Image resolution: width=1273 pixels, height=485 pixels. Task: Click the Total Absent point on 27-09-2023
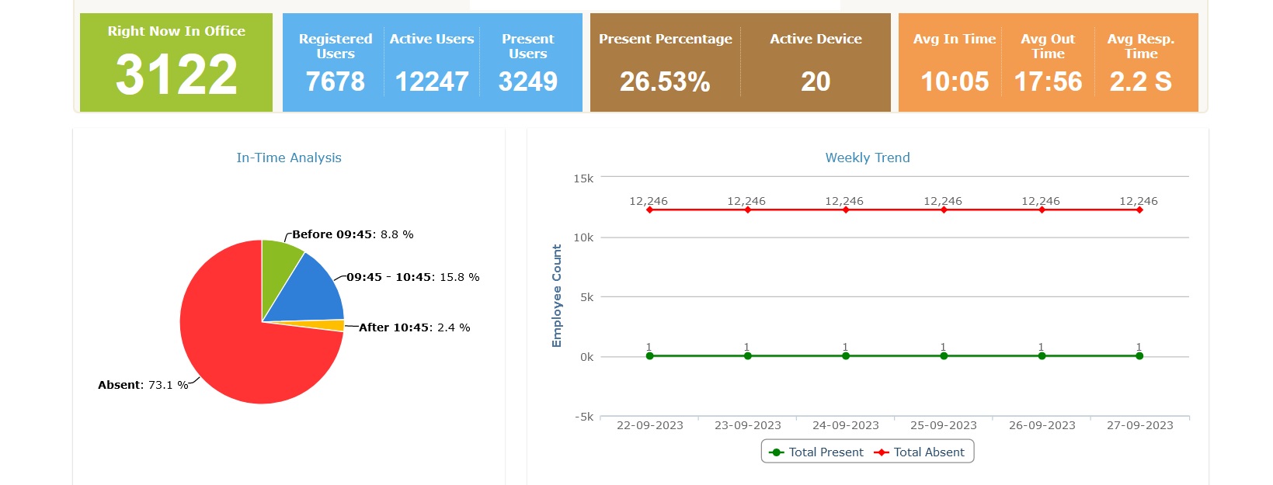coord(1139,210)
